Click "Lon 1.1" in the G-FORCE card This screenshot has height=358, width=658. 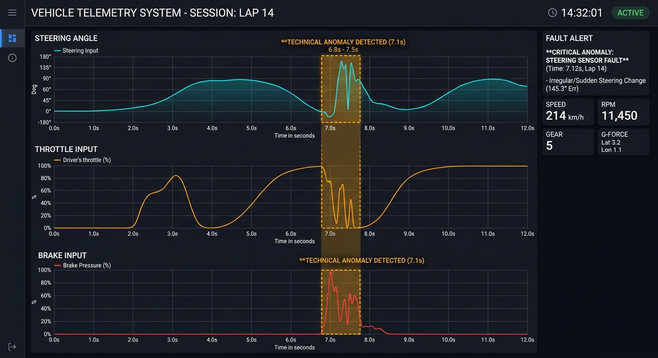(x=611, y=150)
